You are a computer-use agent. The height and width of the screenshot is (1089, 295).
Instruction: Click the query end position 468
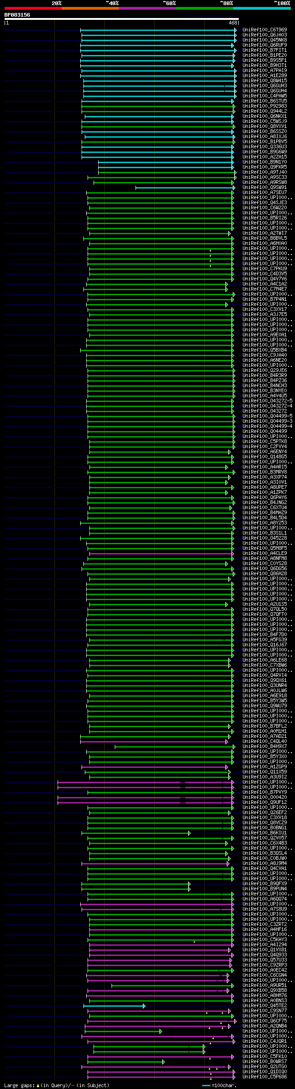coord(233,23)
